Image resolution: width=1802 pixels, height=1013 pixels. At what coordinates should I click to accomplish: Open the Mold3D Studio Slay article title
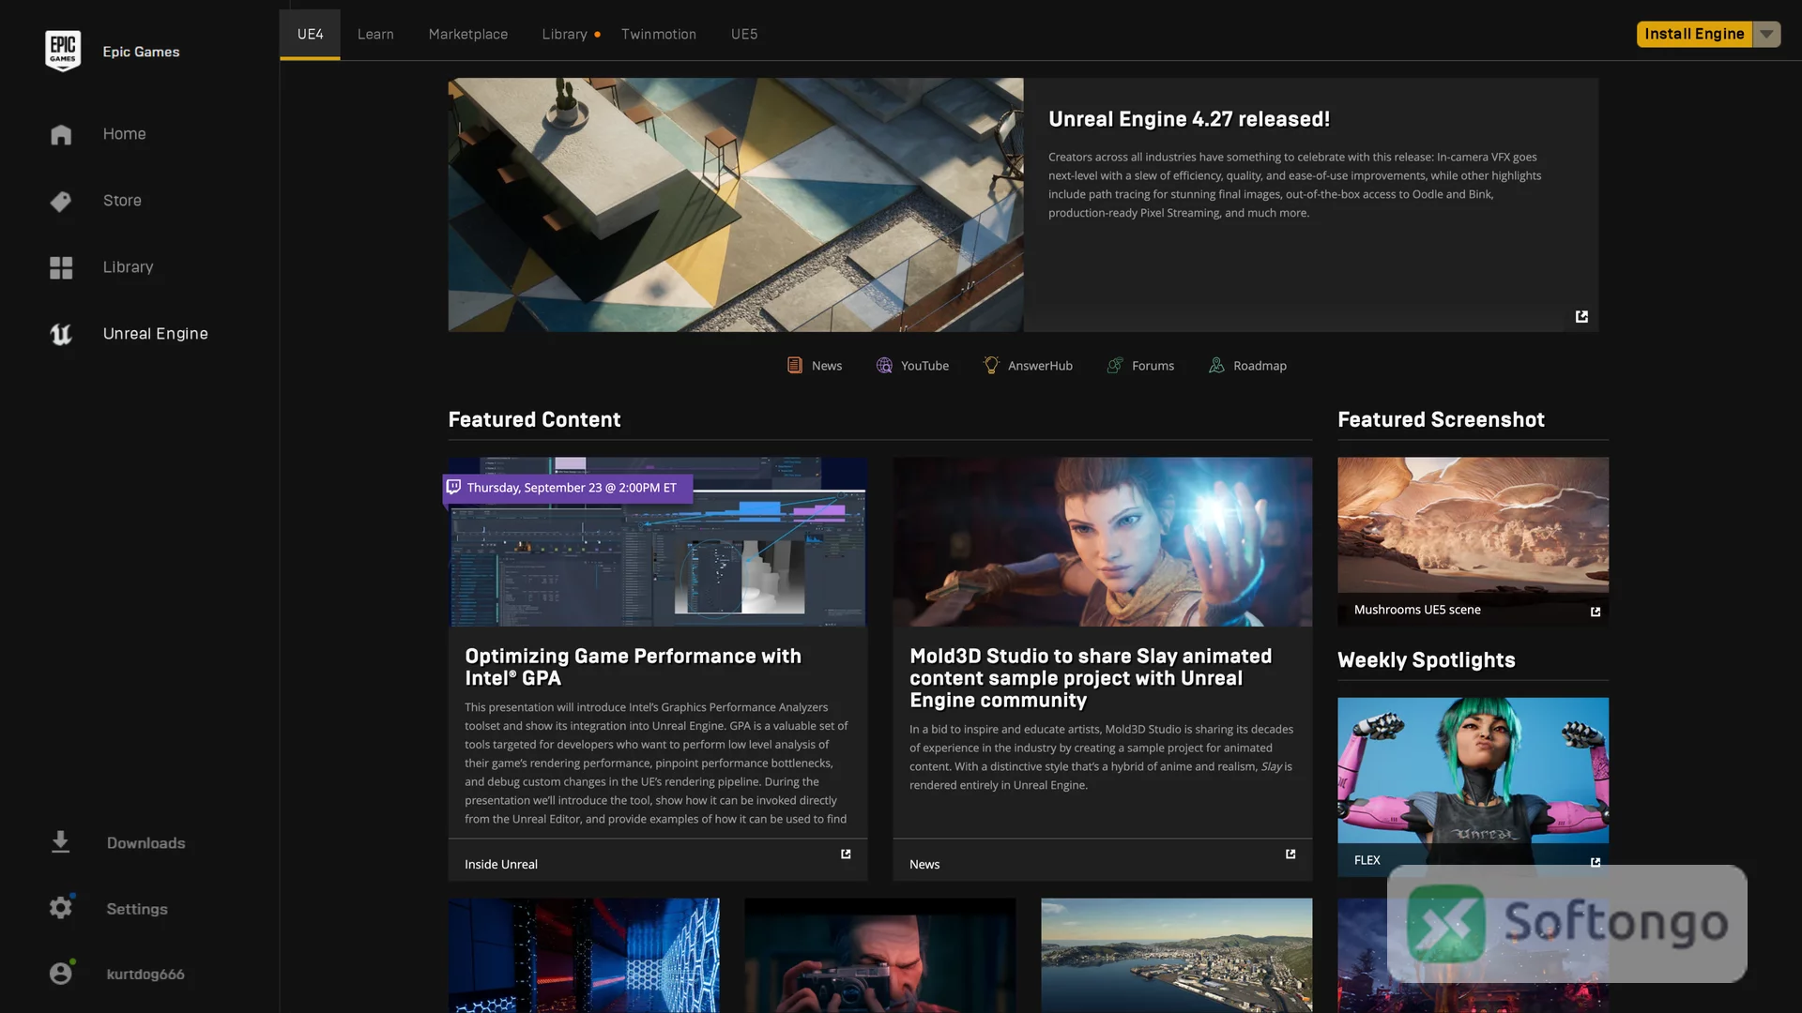[x=1091, y=678]
